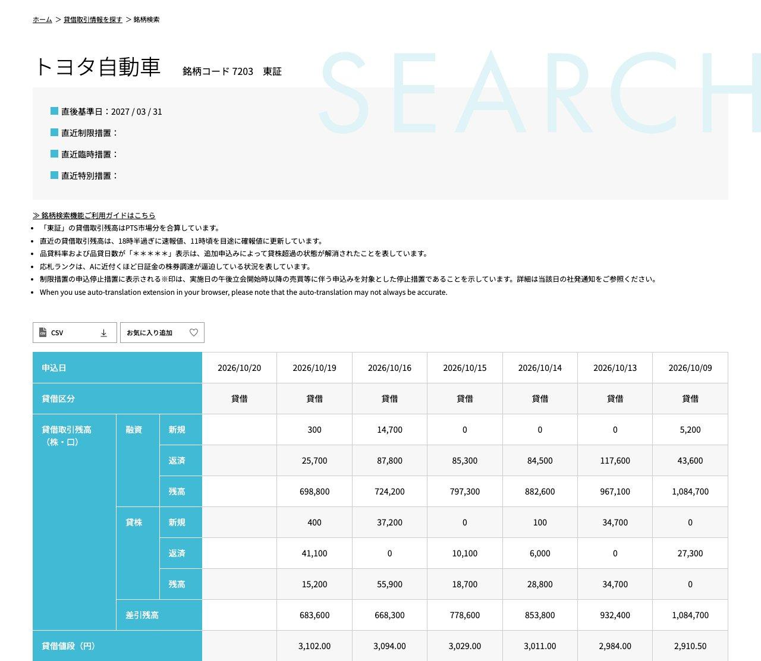The width and height of the screenshot is (761, 661).
Task: Click the 698,800 balance cell
Action: coord(315,492)
